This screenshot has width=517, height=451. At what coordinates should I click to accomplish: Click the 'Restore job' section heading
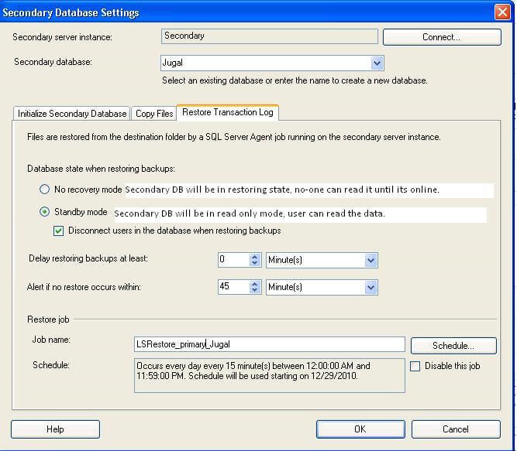tap(48, 319)
